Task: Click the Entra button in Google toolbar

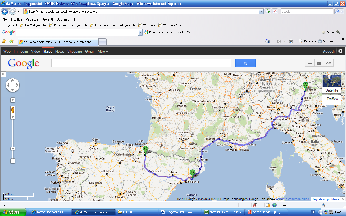Action: [328, 32]
